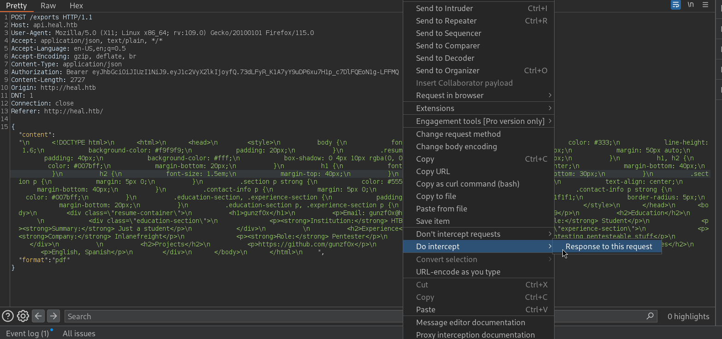Click the Content-Type: application/json header
Image resolution: width=722 pixels, height=339 pixels.
66,64
